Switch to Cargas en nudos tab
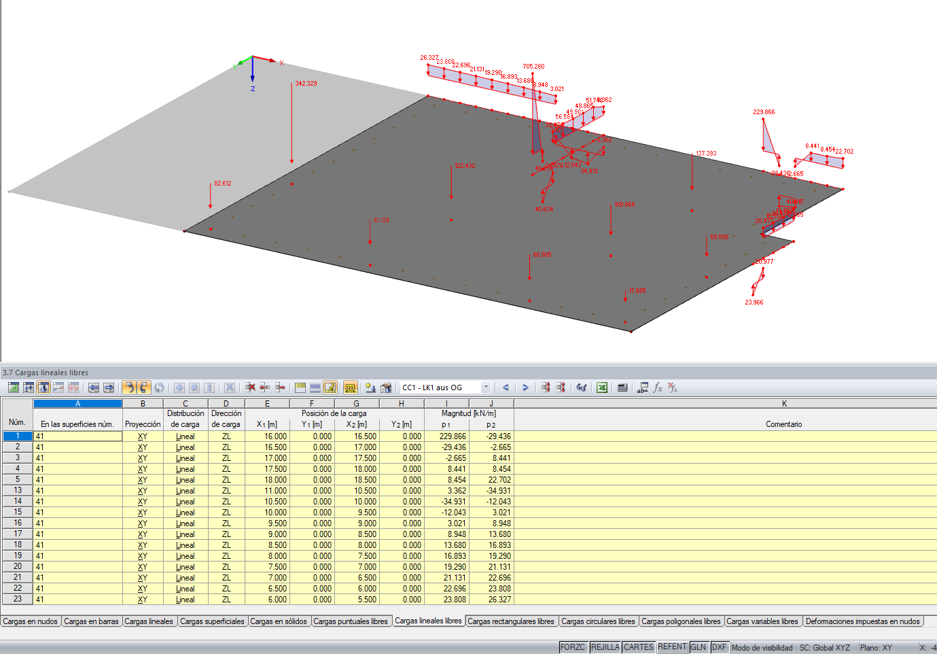This screenshot has height=654, width=937. click(31, 621)
